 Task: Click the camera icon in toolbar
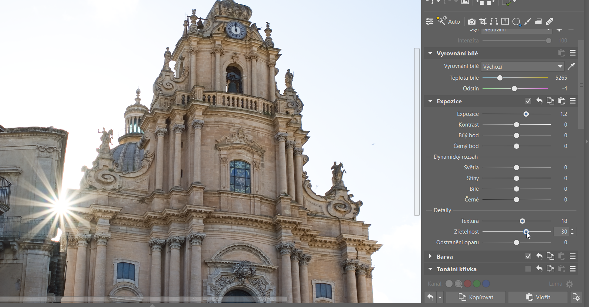coord(471,22)
